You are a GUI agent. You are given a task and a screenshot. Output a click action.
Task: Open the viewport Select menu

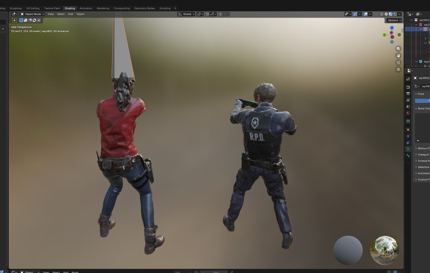pyautogui.click(x=61, y=14)
